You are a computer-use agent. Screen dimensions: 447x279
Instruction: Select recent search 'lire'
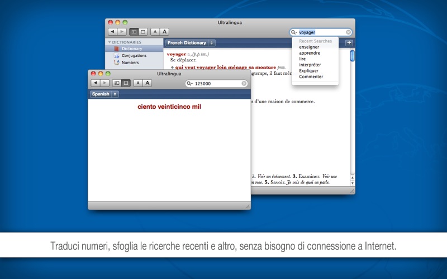pos(302,59)
